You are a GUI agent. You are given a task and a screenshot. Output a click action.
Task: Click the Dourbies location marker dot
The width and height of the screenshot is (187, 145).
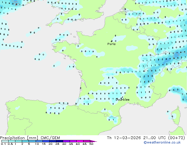(122, 97)
